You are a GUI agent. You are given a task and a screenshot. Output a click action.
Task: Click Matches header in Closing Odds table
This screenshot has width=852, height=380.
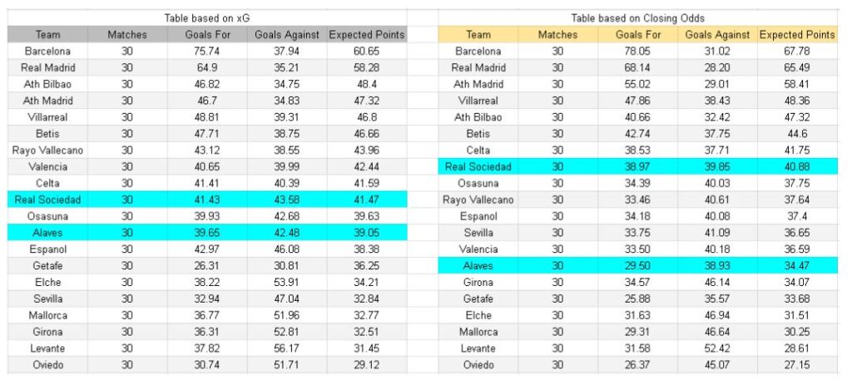click(x=557, y=35)
